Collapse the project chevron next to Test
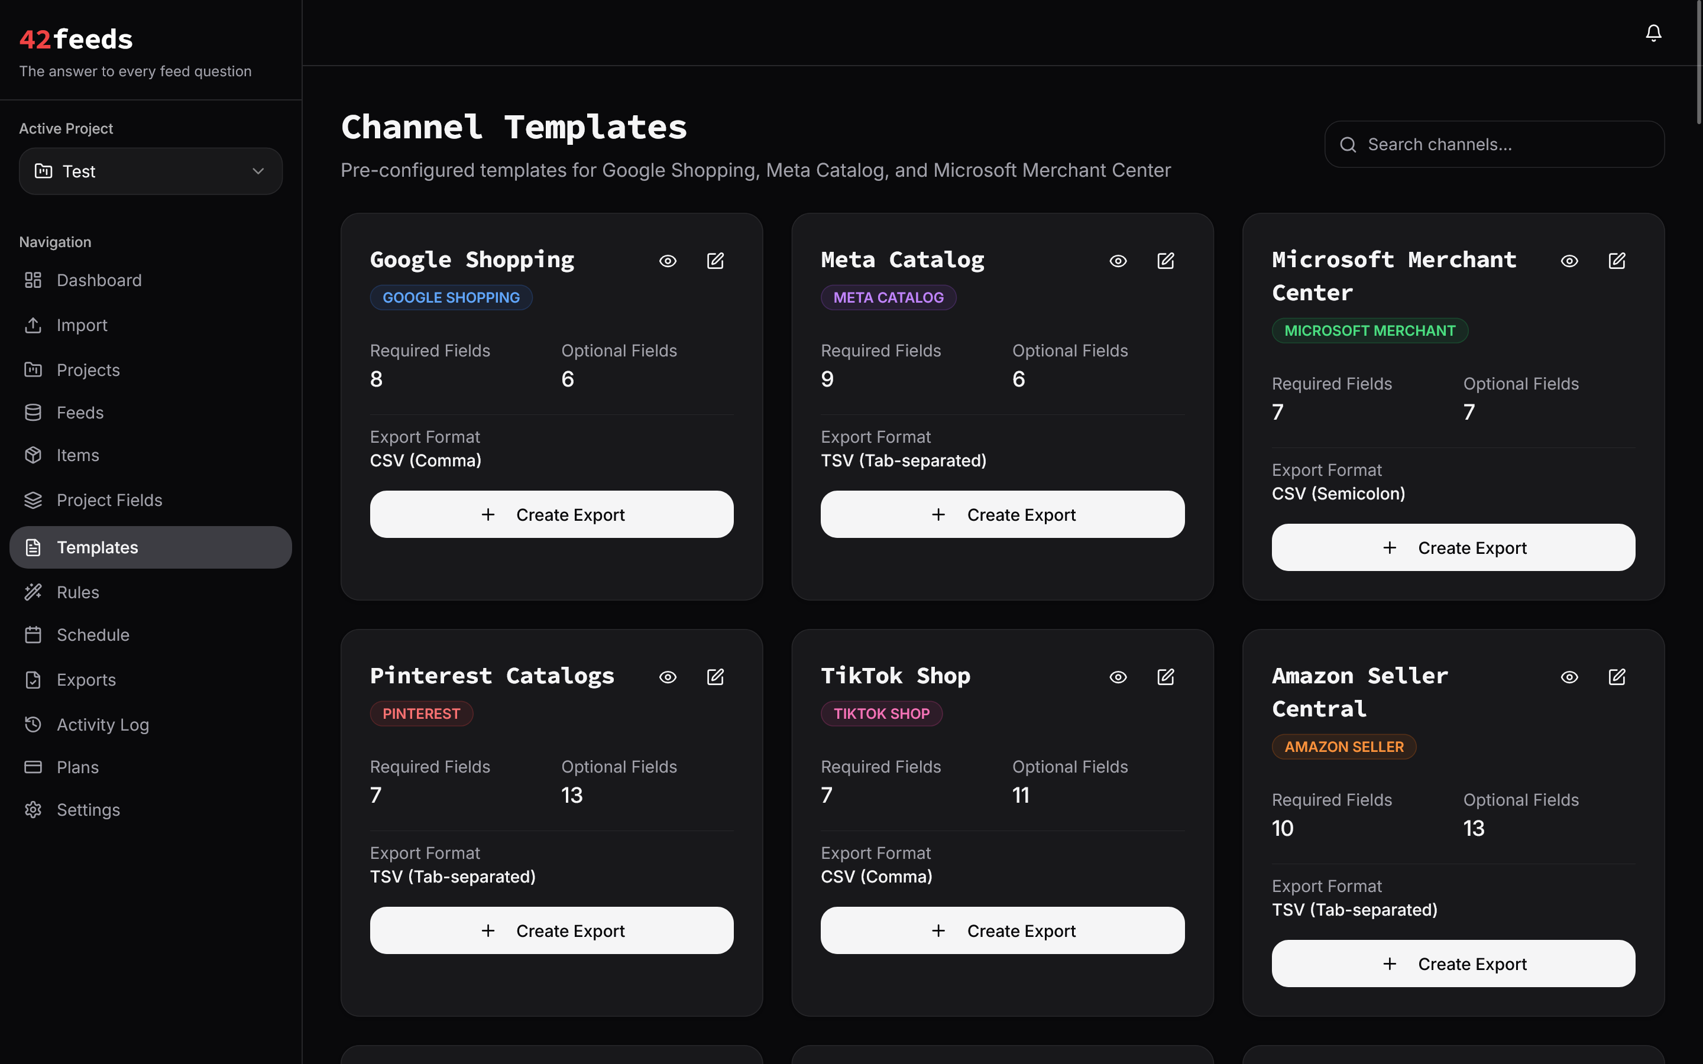 tap(258, 171)
